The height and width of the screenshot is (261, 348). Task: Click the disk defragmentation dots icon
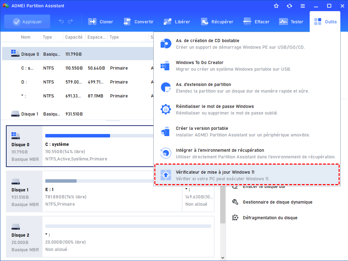point(235,218)
